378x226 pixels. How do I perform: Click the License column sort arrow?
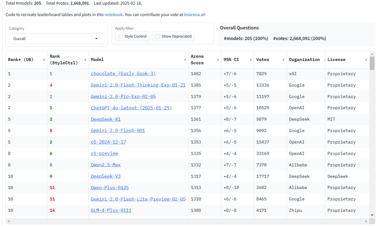365,59
